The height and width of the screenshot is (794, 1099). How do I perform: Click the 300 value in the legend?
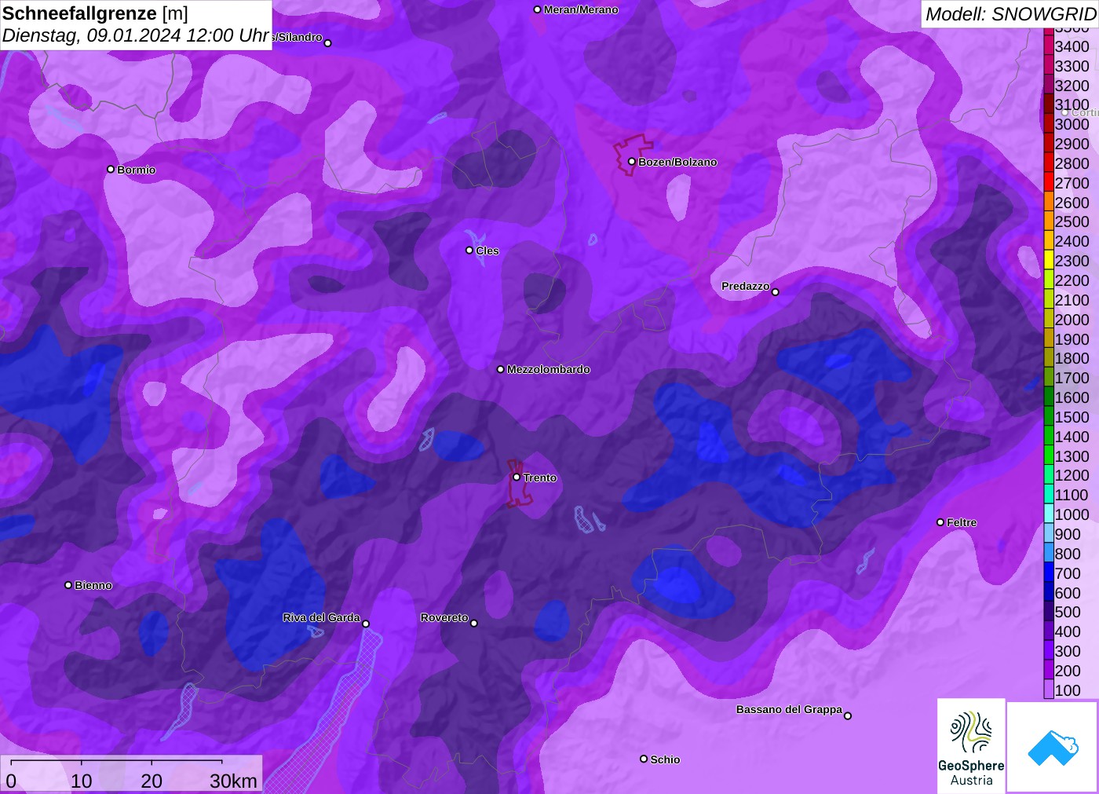(1068, 651)
